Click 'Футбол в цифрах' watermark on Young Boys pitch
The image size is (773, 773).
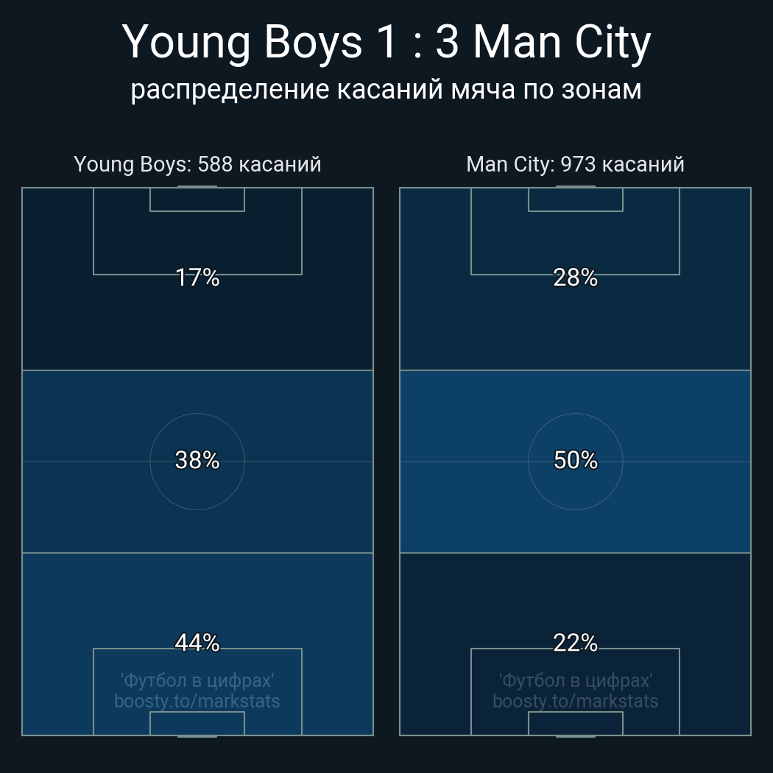(x=197, y=680)
